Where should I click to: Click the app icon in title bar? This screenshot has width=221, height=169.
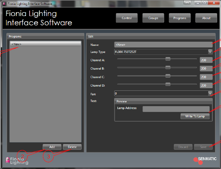pyautogui.click(x=5, y=4)
